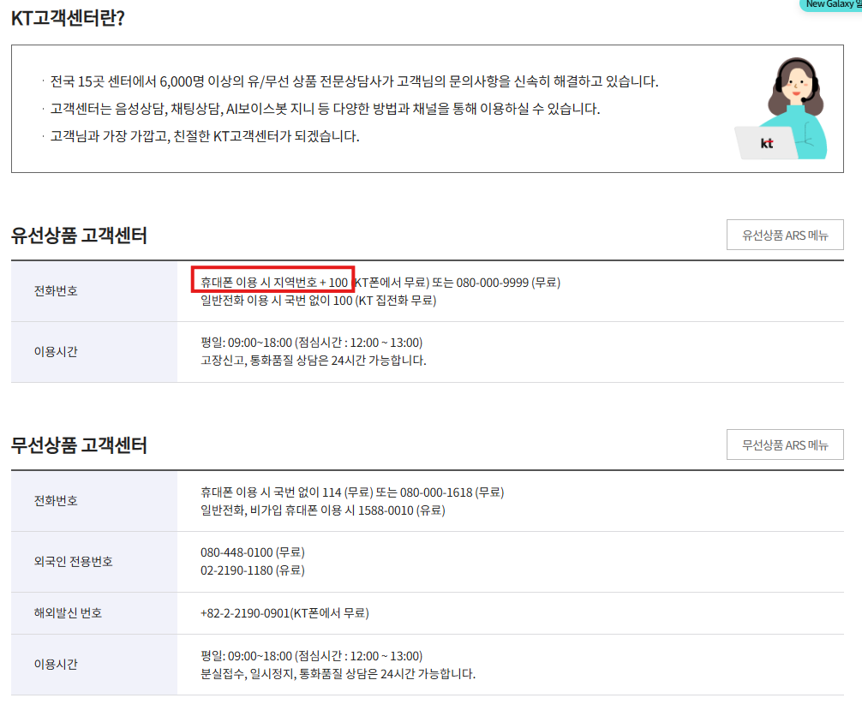Click the KT고객센터란? heading
The height and width of the screenshot is (716, 862).
pyautogui.click(x=68, y=18)
